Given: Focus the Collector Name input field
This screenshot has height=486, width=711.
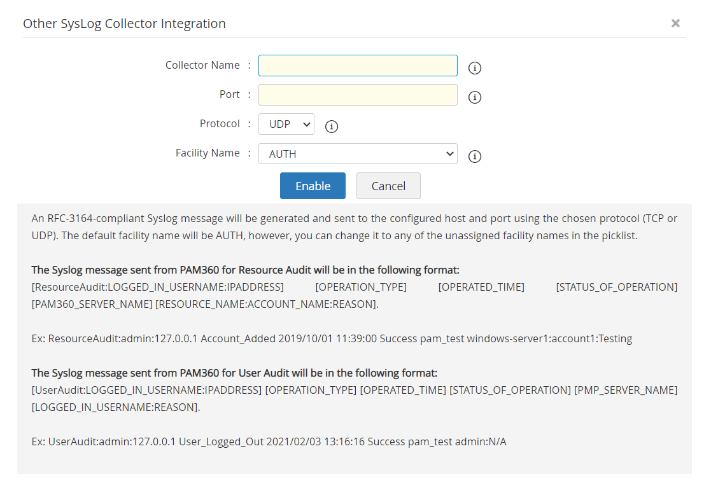Looking at the screenshot, I should click(x=358, y=66).
